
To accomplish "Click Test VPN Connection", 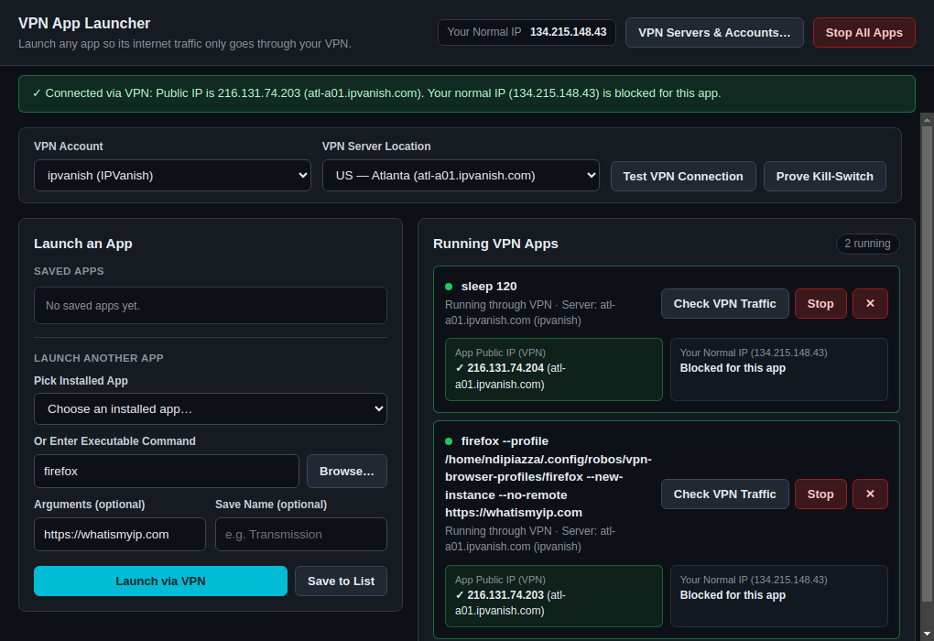I will tap(683, 177).
